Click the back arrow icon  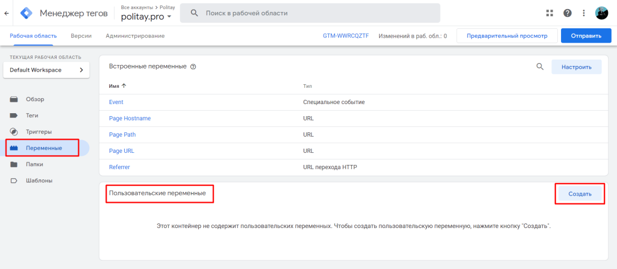(x=6, y=13)
